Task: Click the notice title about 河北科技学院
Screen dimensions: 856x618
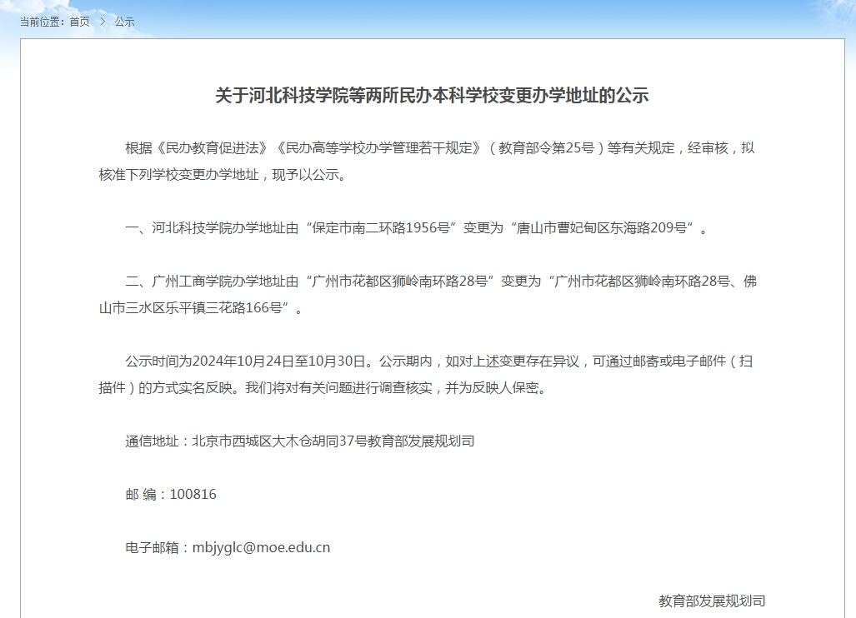Action: [x=432, y=96]
